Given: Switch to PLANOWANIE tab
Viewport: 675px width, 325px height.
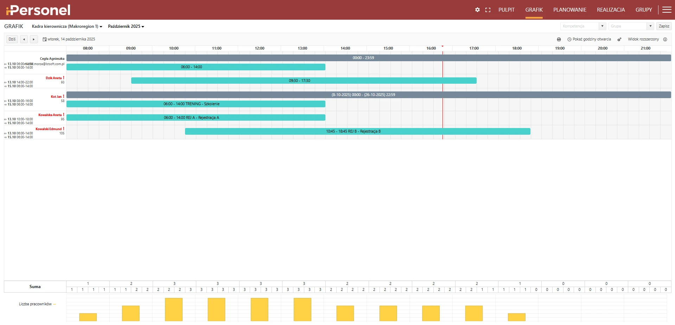Looking at the screenshot, I should coord(569,10).
